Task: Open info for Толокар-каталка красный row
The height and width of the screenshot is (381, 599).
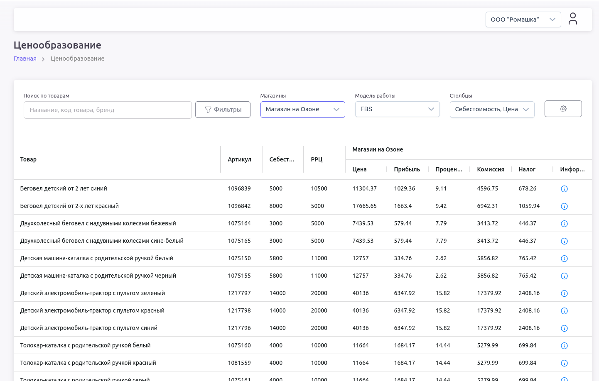Action: coord(564,363)
